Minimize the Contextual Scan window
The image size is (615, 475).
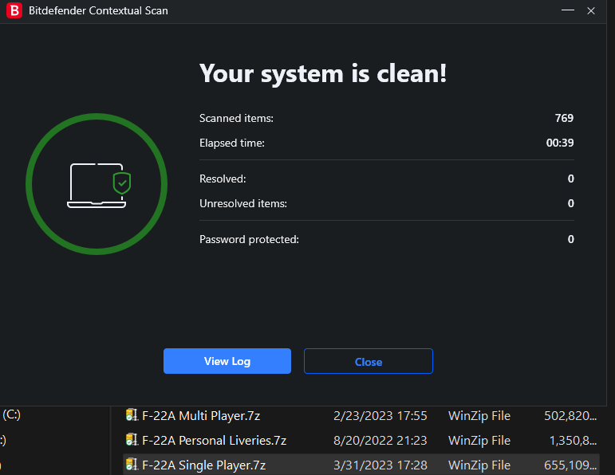tap(568, 10)
